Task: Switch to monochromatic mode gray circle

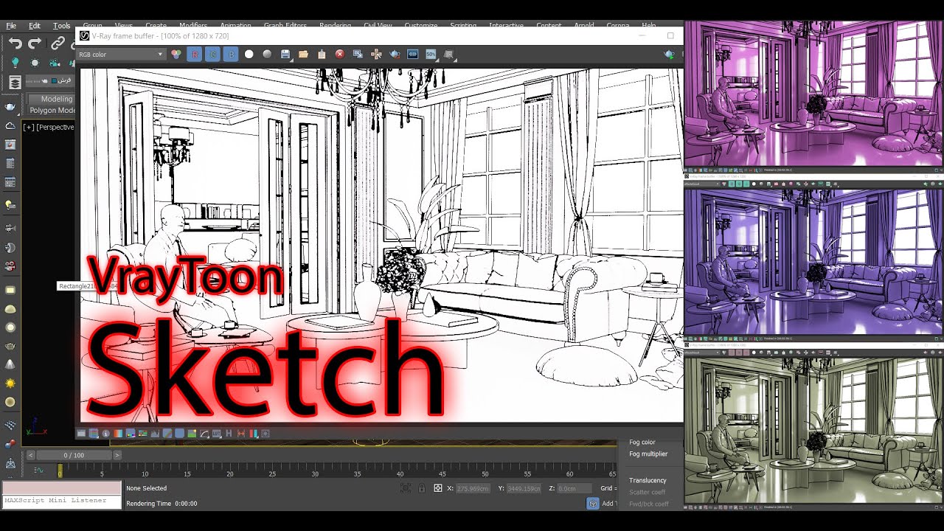Action: pos(267,54)
